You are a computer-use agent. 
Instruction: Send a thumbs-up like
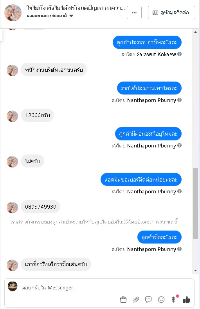point(187,300)
